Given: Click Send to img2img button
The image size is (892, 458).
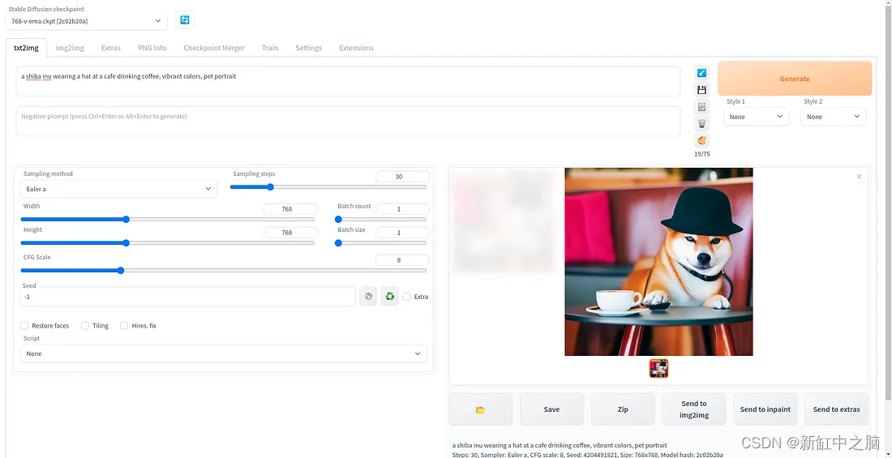Looking at the screenshot, I should pyautogui.click(x=694, y=409).
